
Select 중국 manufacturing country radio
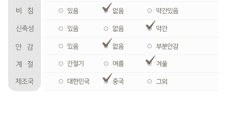(106, 81)
